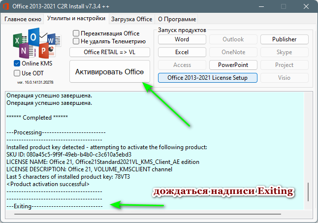Open Office 2013-2021 License Setup

pyautogui.click(x=208, y=78)
